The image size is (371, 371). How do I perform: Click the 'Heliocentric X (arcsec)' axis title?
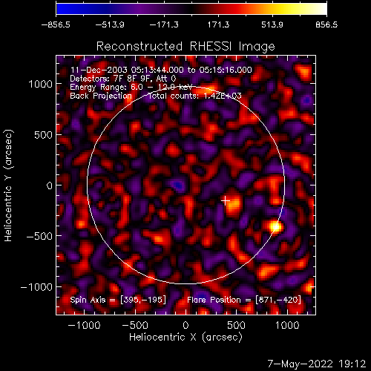coord(185,337)
